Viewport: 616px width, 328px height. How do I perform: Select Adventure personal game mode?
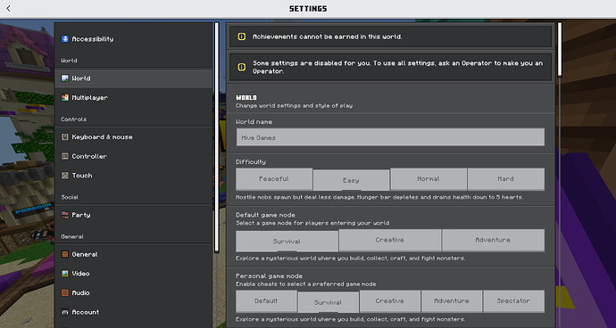(x=452, y=301)
